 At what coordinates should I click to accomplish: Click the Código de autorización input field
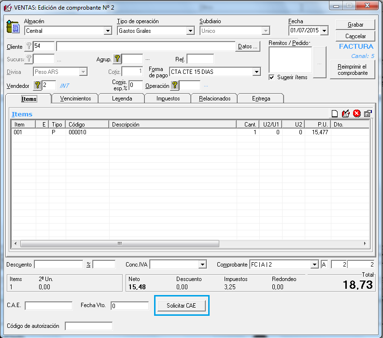pos(88,326)
